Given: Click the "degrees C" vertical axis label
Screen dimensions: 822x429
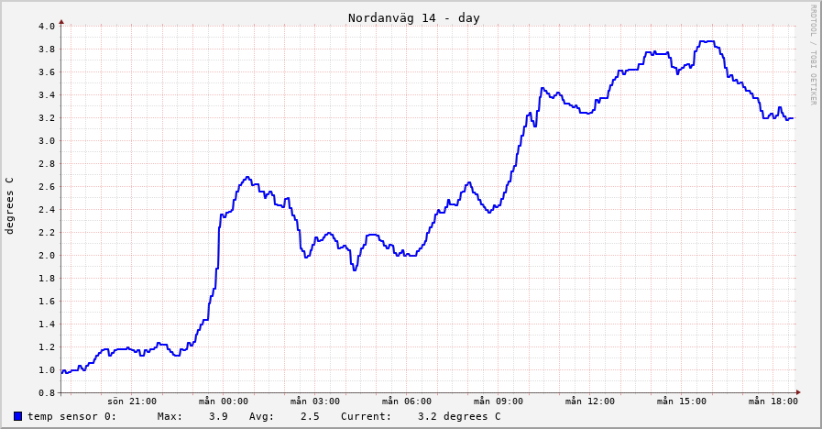Looking at the screenshot, I should coord(10,205).
